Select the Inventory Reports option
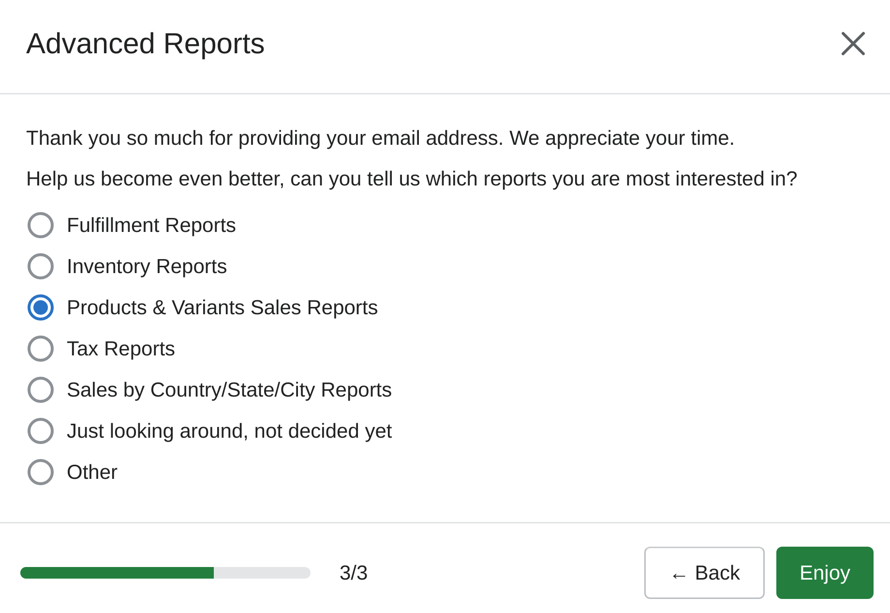The image size is (890, 613). tap(41, 266)
